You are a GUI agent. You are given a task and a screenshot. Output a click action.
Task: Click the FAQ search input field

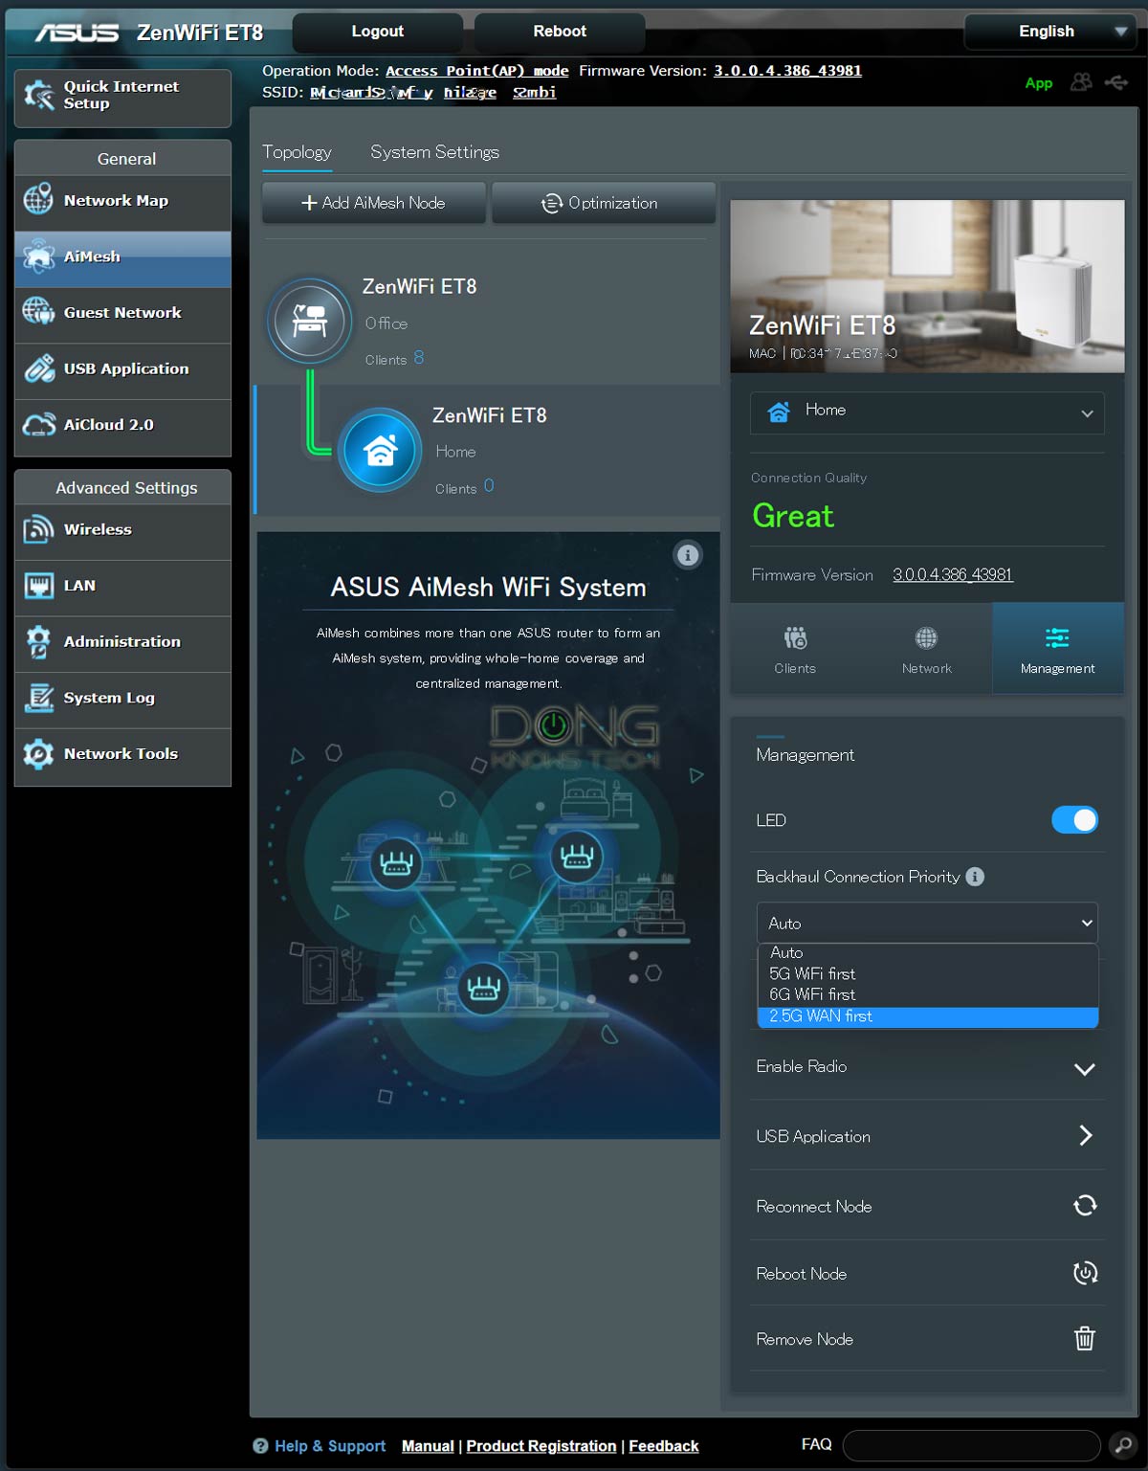coord(971,1445)
